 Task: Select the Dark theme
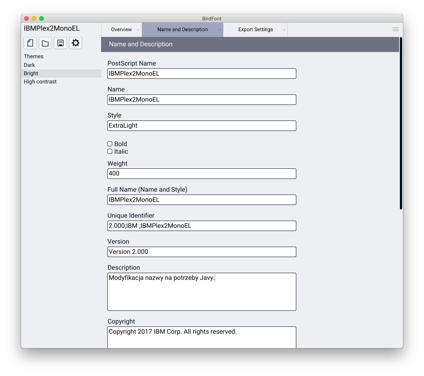[29, 65]
